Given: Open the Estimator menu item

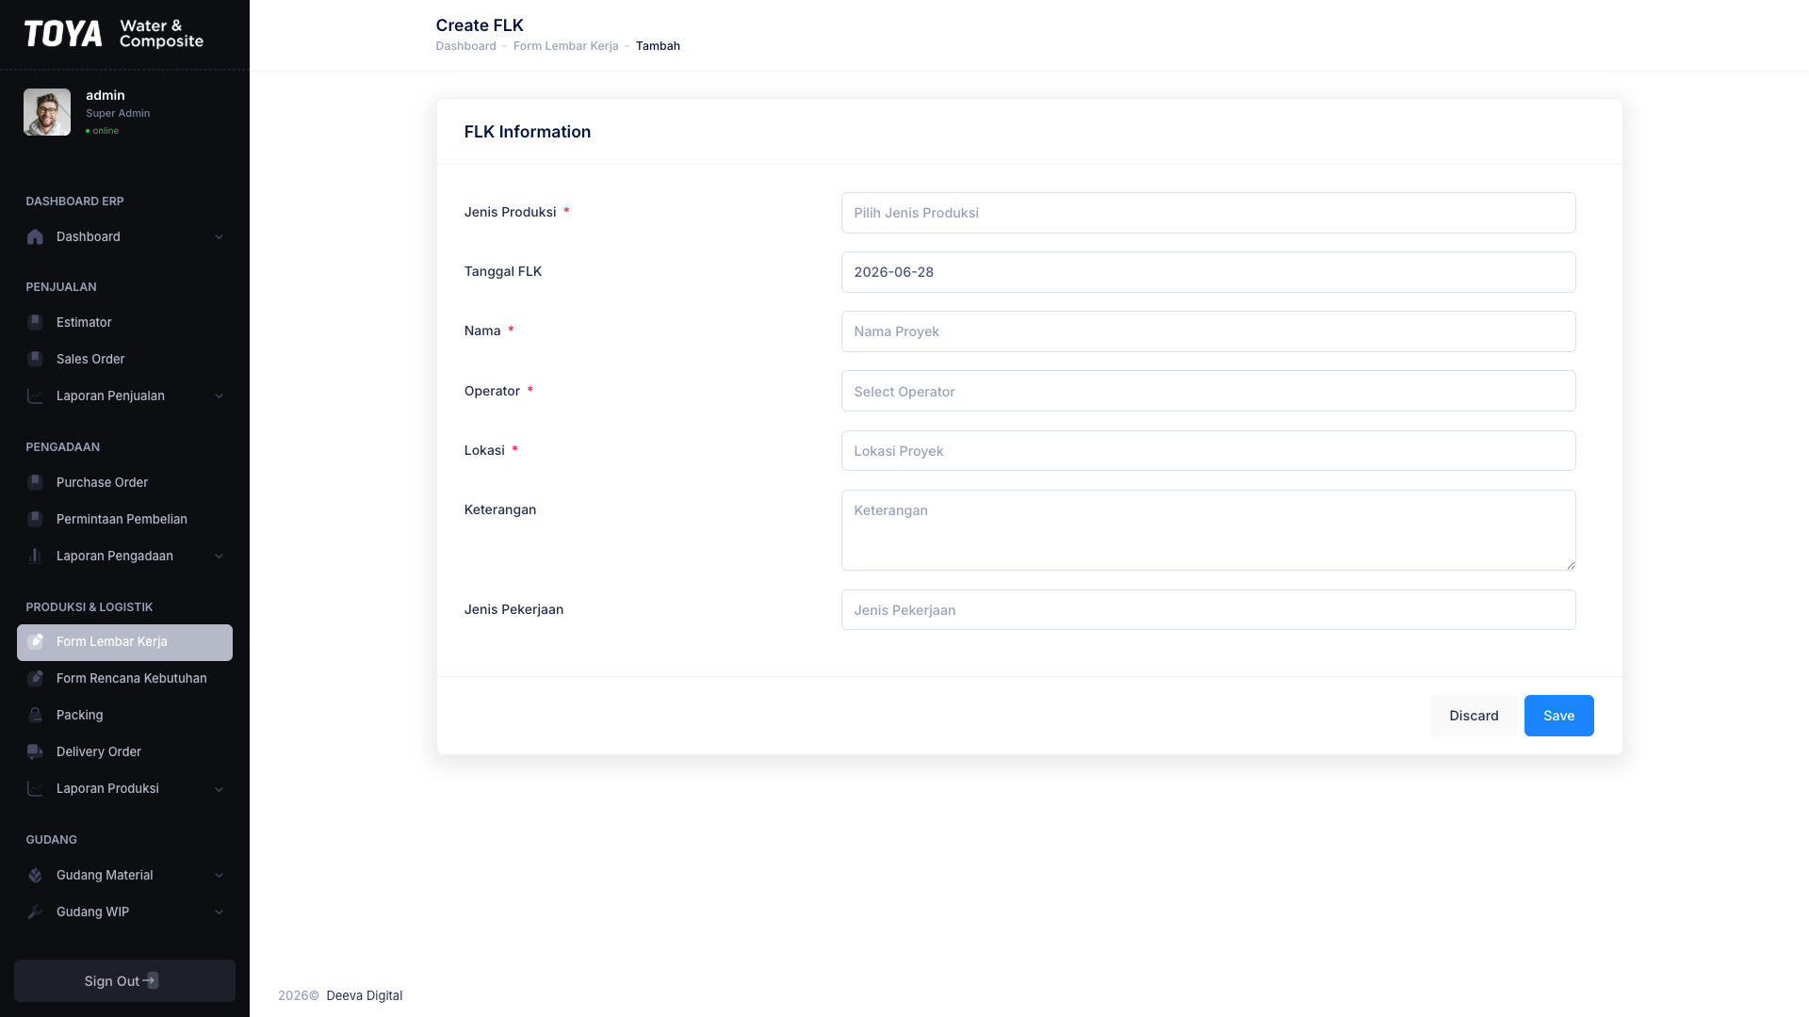Looking at the screenshot, I should coord(124,322).
